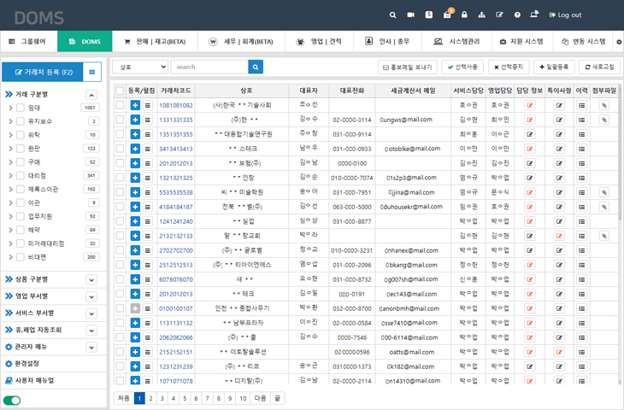
Task: Select row checkbox for 1081081082
Action: pos(120,105)
